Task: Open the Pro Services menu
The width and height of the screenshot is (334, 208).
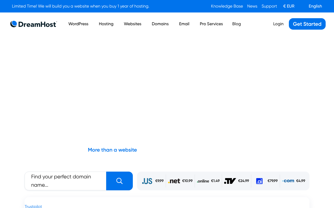Action: 211,24
